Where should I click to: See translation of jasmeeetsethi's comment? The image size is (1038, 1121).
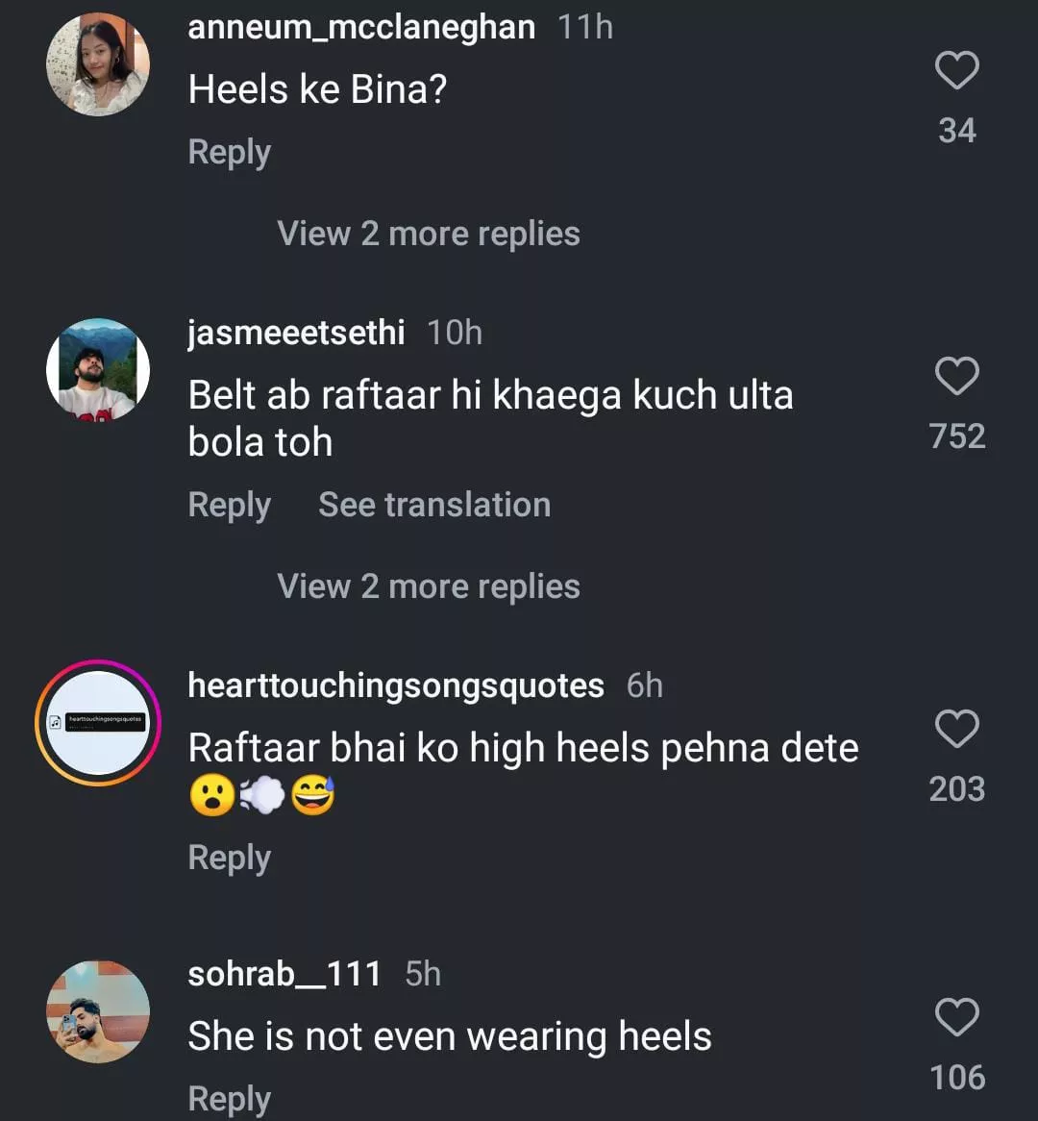pyautogui.click(x=434, y=505)
